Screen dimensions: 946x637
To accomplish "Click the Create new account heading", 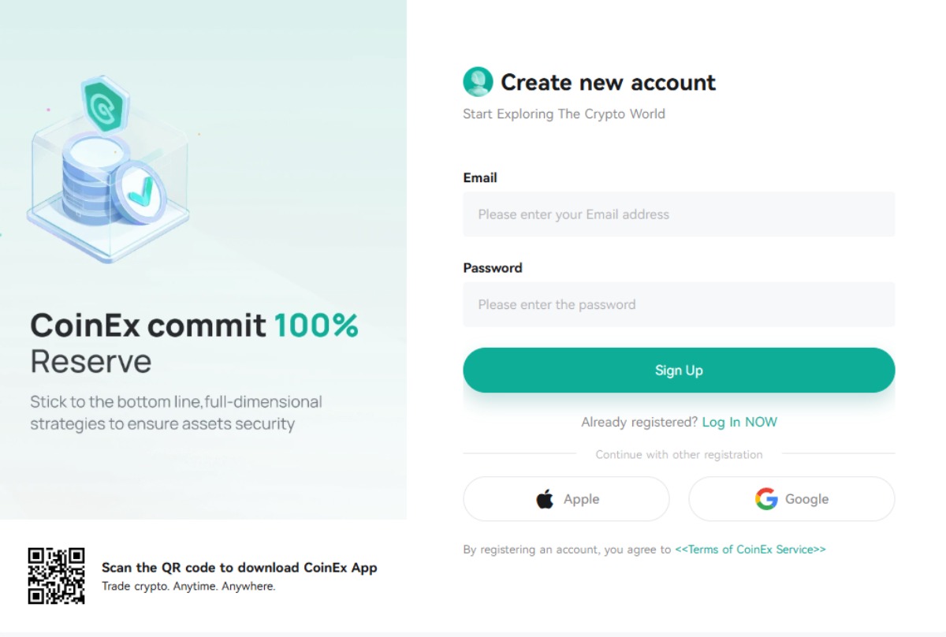I will click(x=608, y=82).
